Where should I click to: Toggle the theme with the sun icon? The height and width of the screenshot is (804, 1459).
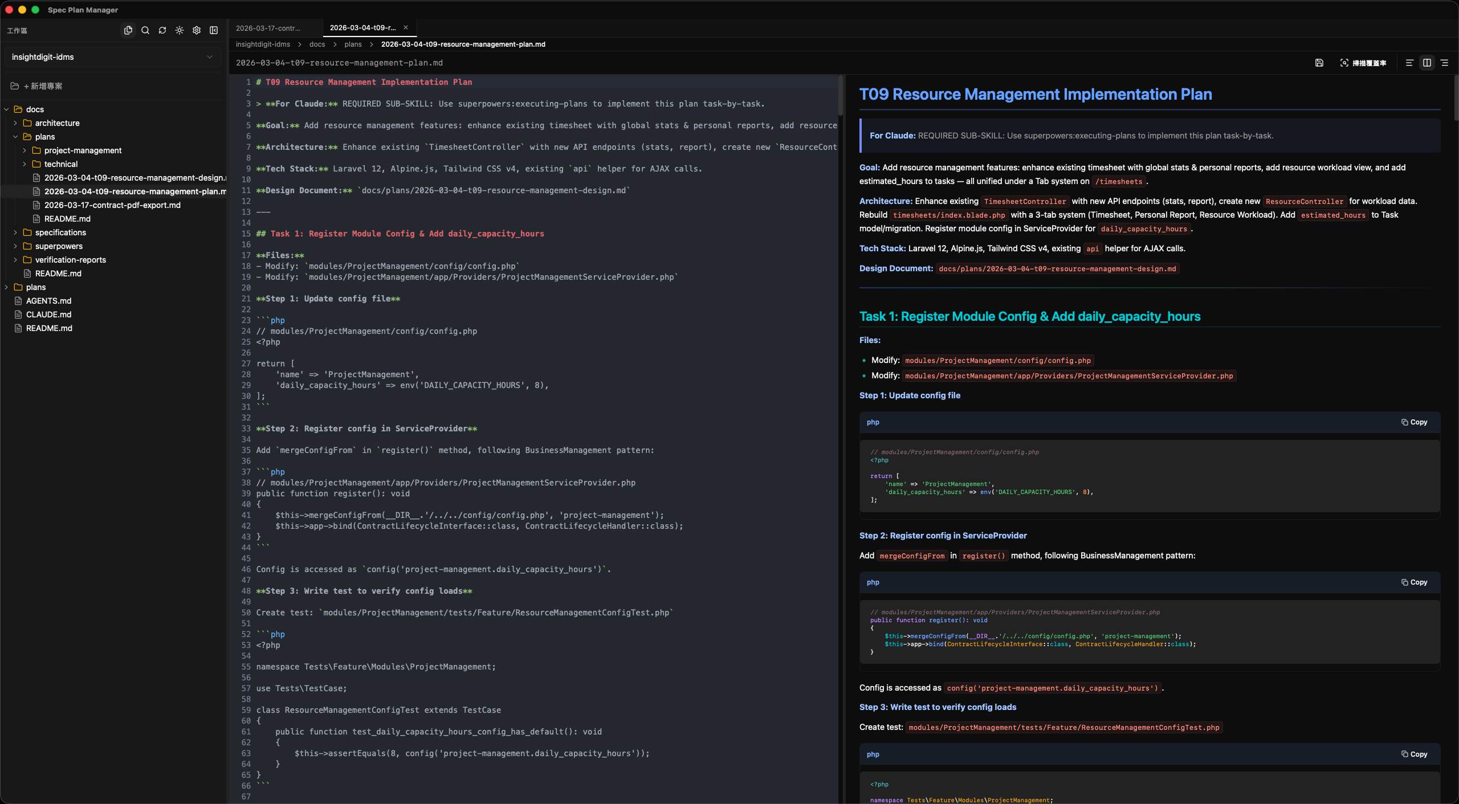180,30
